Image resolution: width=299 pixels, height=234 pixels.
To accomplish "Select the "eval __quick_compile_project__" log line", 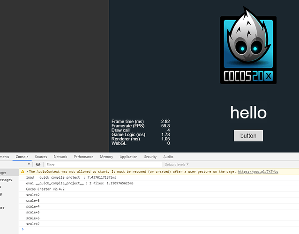I will pyautogui.click(x=159, y=183).
